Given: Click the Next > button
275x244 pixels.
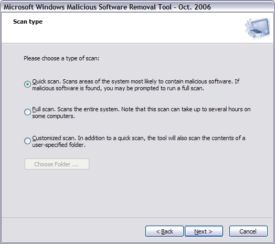Looking at the screenshot, I should [204, 231].
